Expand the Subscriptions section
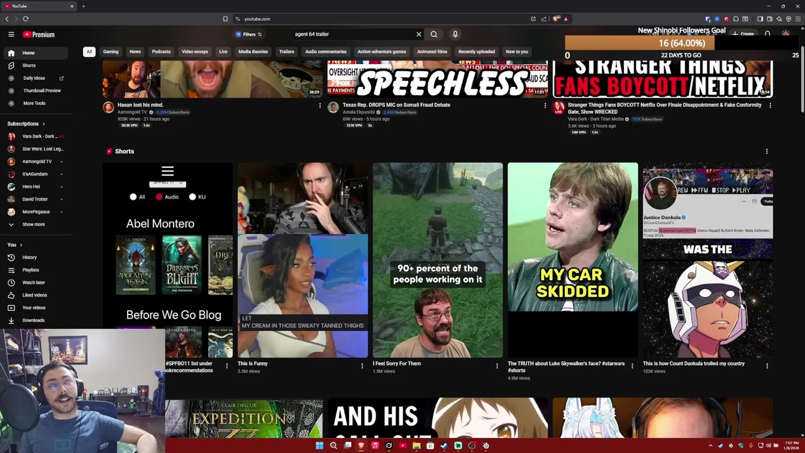Screen dimensions: 805x453 point(26,124)
